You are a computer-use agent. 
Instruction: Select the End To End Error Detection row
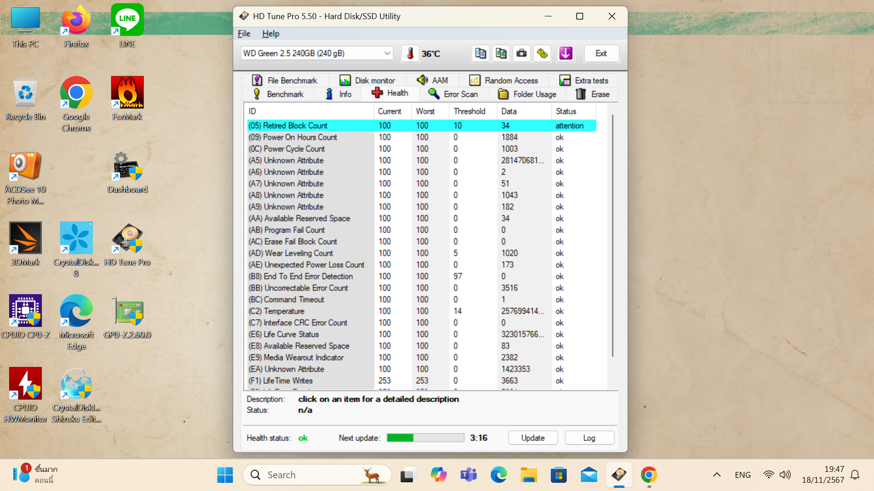[422, 276]
